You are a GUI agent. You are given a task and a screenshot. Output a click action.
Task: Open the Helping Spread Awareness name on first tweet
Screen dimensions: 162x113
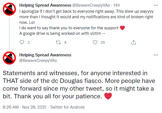45,5
